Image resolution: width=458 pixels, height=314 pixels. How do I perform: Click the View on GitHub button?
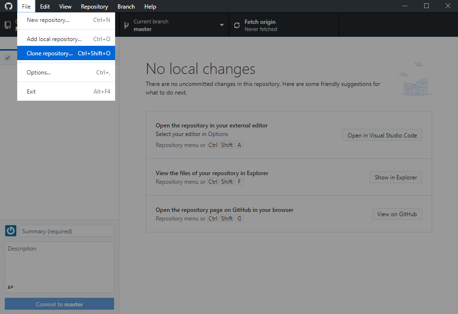pyautogui.click(x=397, y=214)
